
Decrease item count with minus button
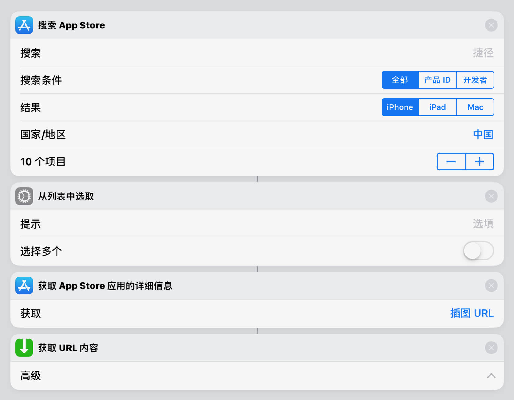tap(451, 162)
